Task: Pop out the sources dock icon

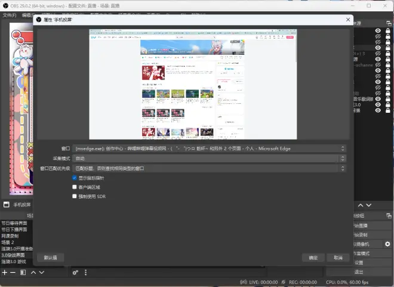Action: click(x=389, y=23)
